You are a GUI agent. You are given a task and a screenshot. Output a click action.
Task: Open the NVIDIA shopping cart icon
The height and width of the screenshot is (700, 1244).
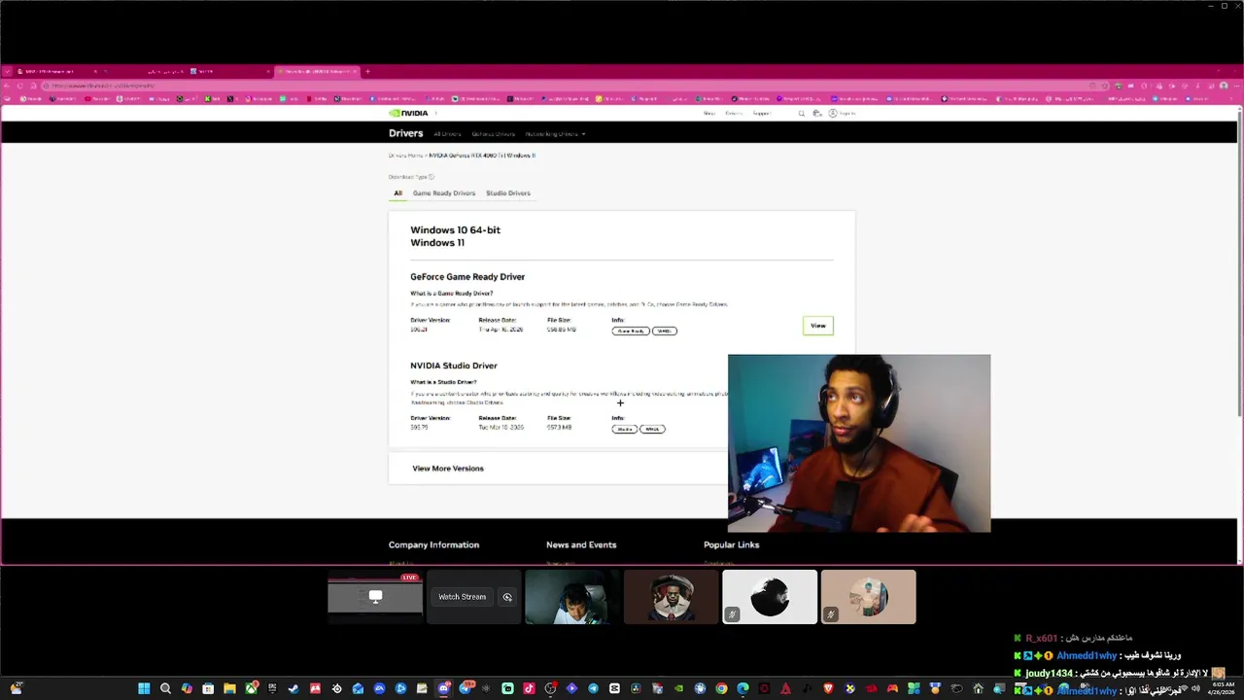tap(817, 114)
